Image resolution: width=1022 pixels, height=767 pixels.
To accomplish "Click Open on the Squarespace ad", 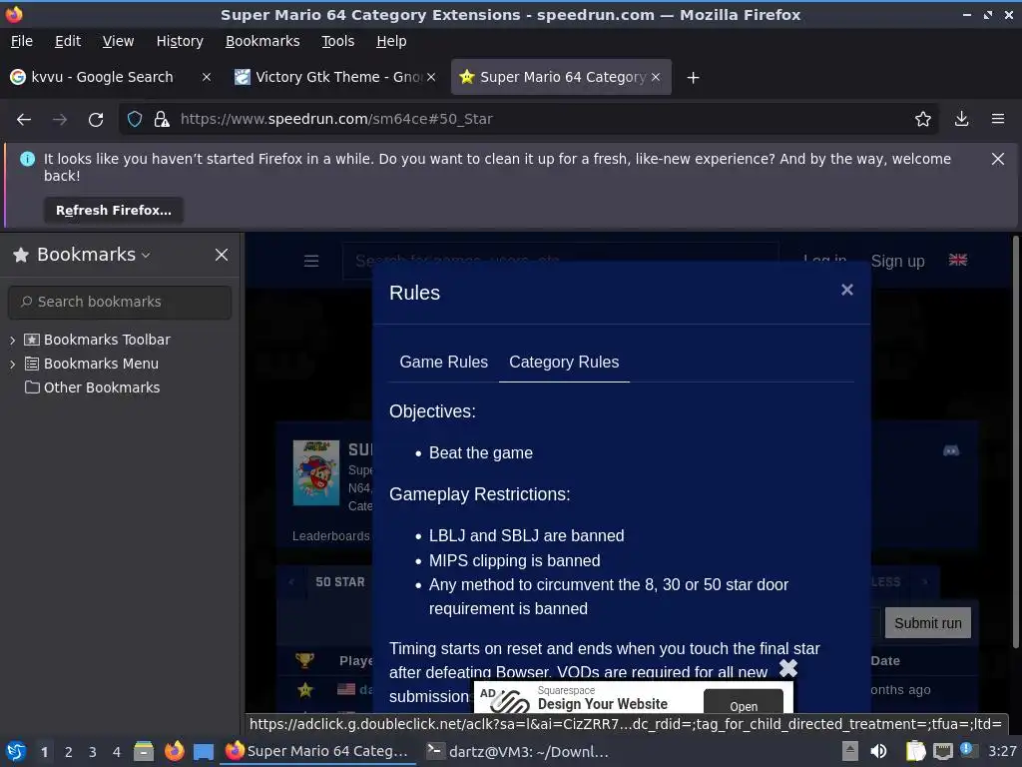I will [x=743, y=704].
